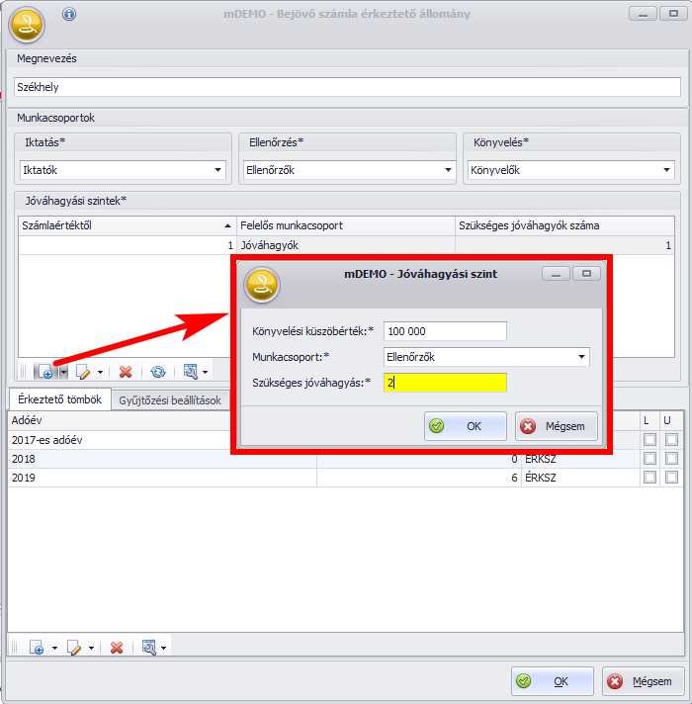This screenshot has width=692, height=704.
Task: Confirm with OK in Jóváhagyási szint dialog
Action: [x=466, y=426]
